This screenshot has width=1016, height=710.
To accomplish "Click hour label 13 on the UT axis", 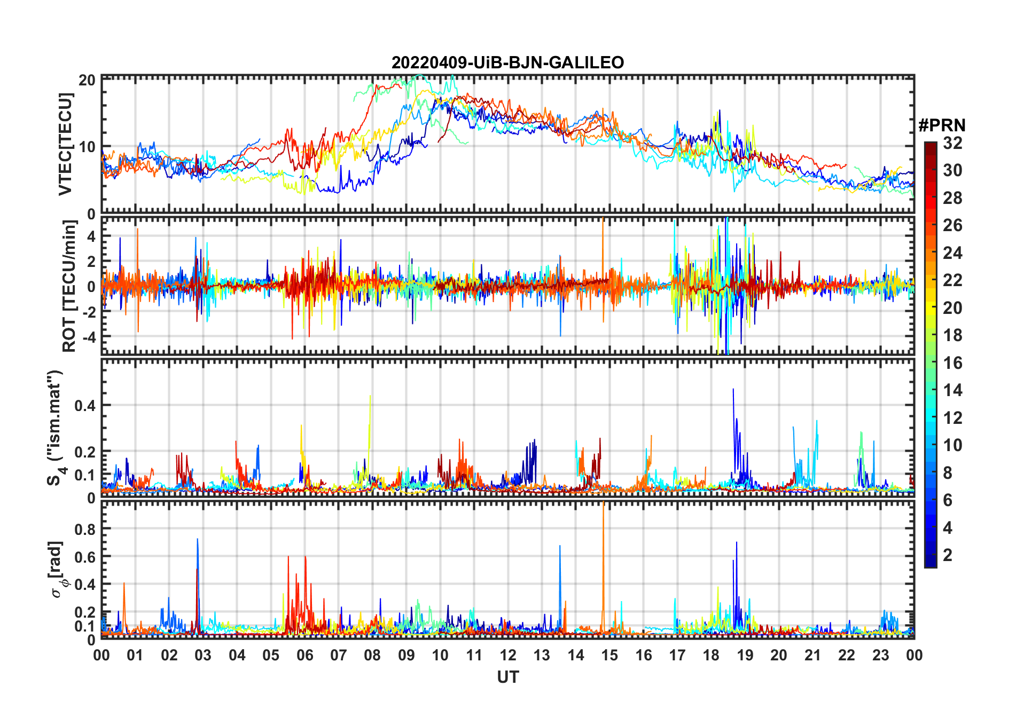I will tap(542, 655).
